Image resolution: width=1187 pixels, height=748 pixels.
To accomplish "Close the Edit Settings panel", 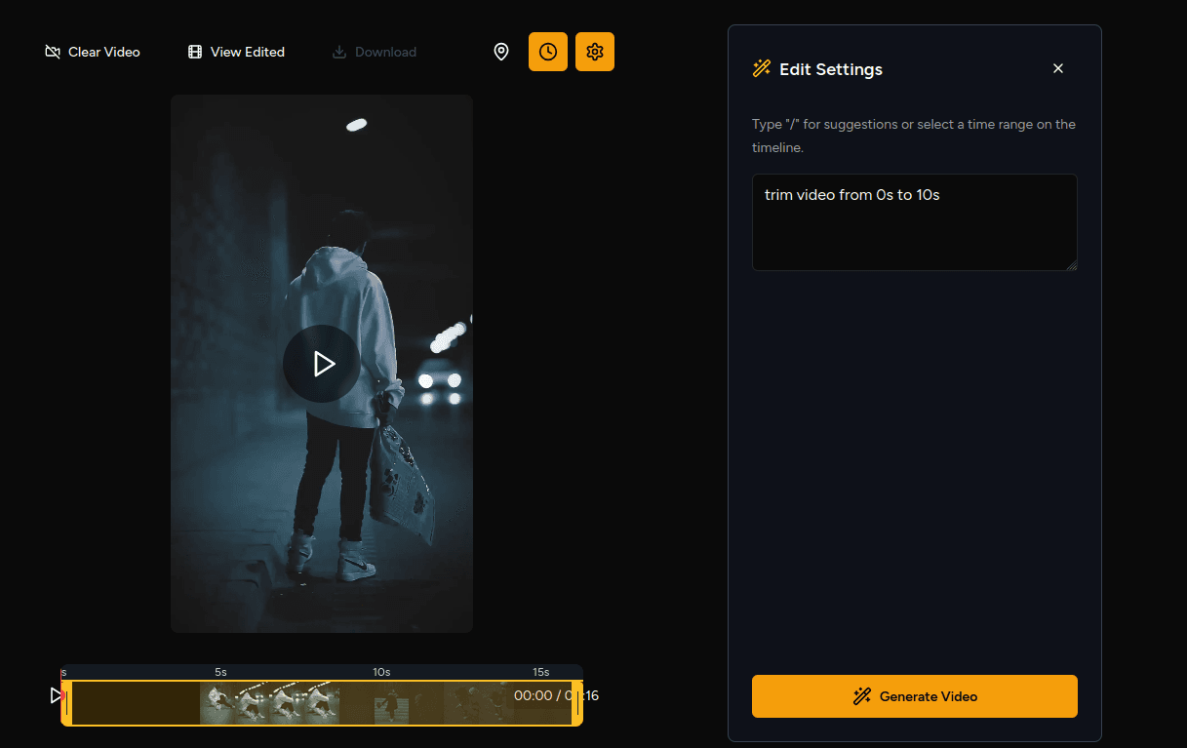I will 1058,68.
